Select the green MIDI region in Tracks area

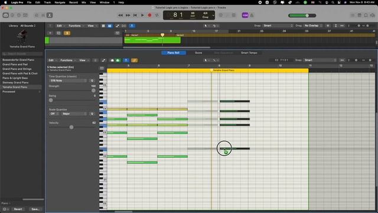(152, 40)
